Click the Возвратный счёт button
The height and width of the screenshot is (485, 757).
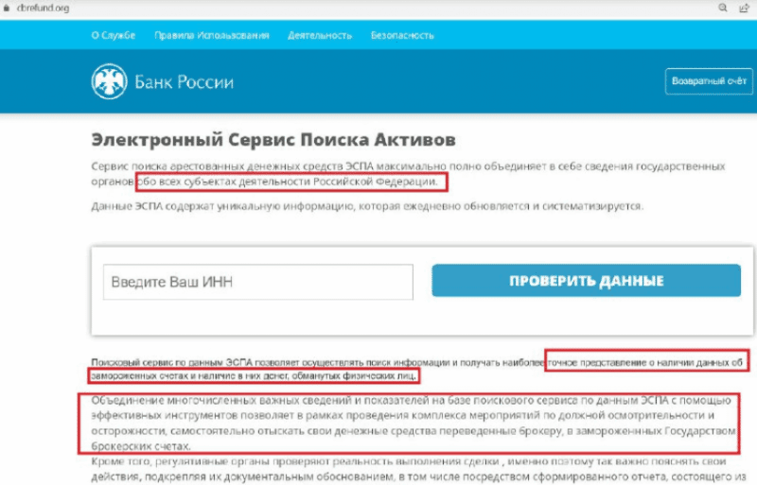[709, 81]
